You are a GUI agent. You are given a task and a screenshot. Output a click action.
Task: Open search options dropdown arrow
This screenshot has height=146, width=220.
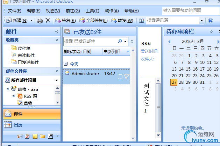point(126,42)
